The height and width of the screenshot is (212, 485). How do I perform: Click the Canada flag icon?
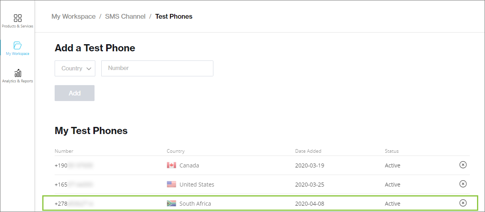[172, 165]
